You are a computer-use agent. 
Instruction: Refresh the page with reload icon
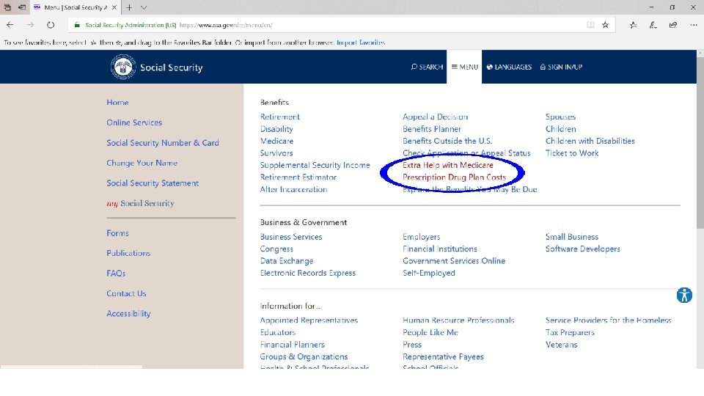[51, 25]
